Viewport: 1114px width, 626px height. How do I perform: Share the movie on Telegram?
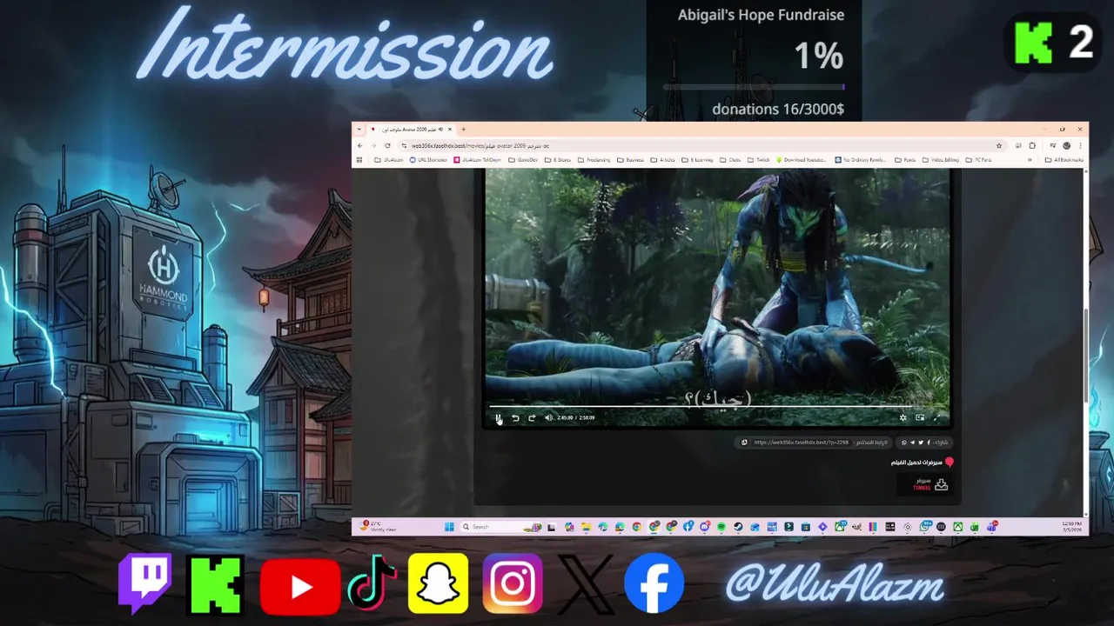(912, 443)
